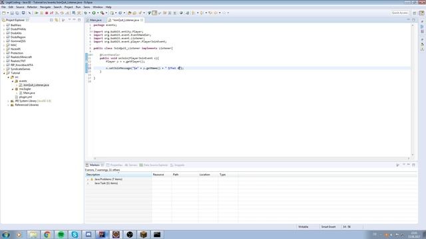Sort markers by Location column header
This screenshot has height=239, width=426.
coord(208,175)
